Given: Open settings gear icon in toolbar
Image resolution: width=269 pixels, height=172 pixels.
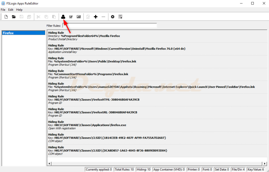Looking at the screenshot, I should pos(113,17).
